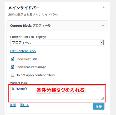Open the Edit Content Block link
This screenshot has height=115, width=116.
[x=23, y=51]
